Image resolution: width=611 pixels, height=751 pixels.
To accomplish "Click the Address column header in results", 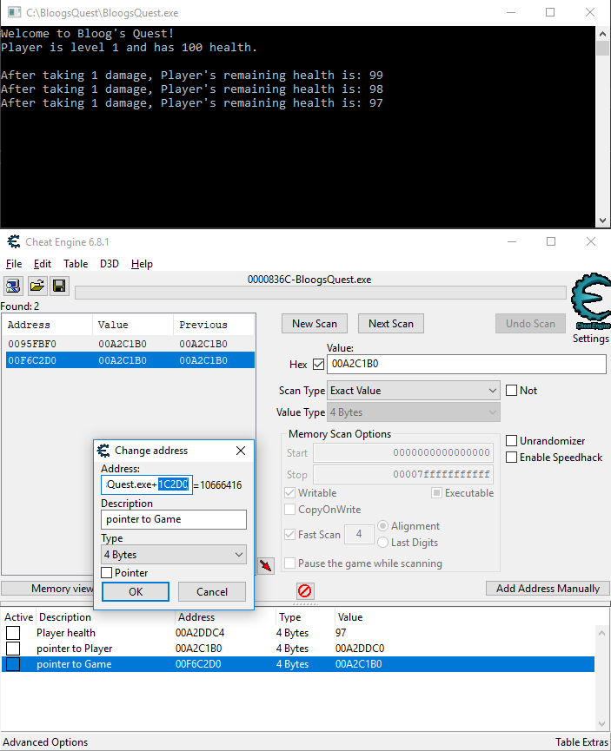I will (47, 325).
